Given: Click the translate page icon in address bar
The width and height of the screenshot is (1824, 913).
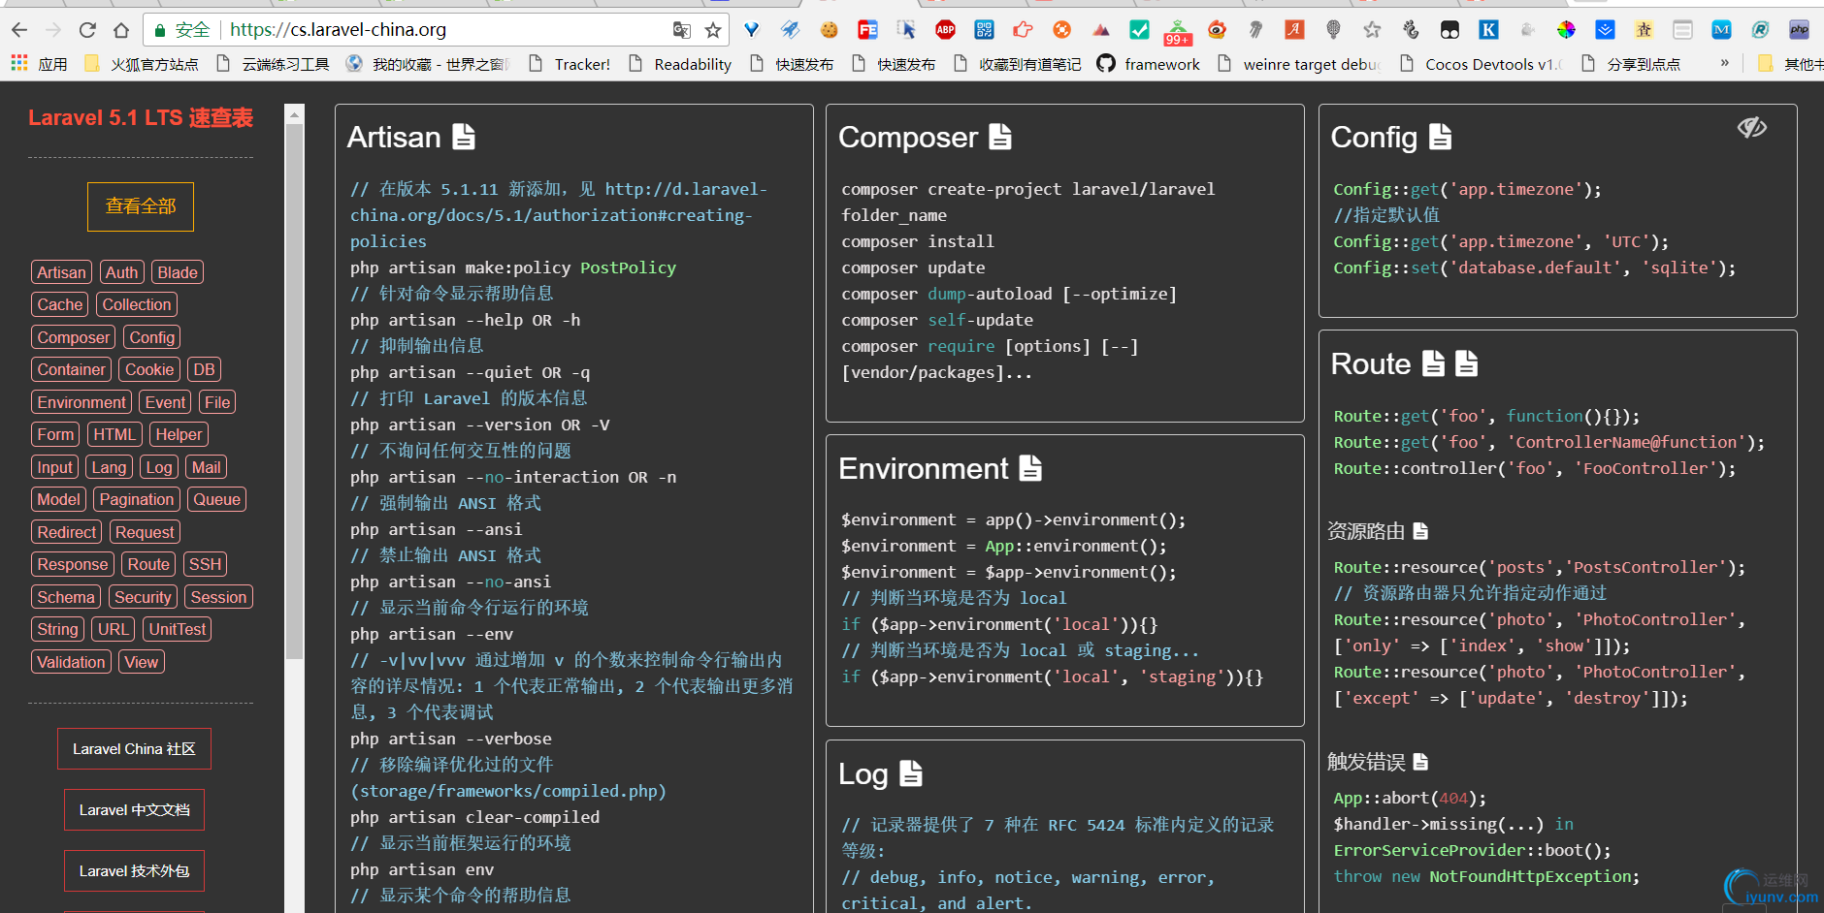Looking at the screenshot, I should pyautogui.click(x=682, y=30).
